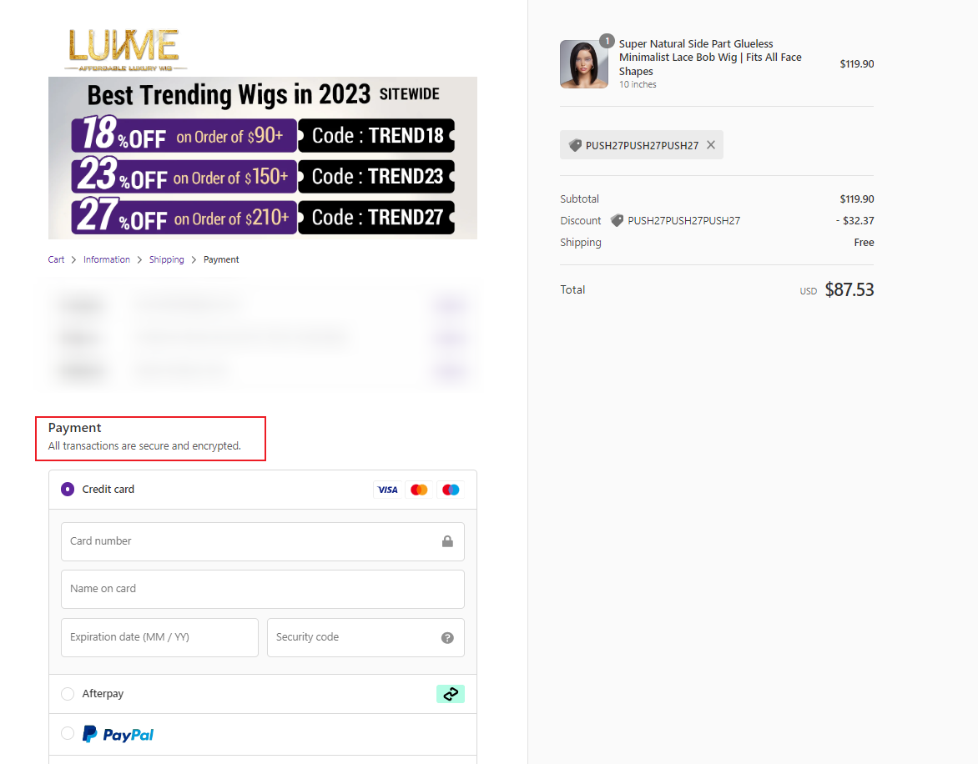Click the Visa card icon

[387, 490]
